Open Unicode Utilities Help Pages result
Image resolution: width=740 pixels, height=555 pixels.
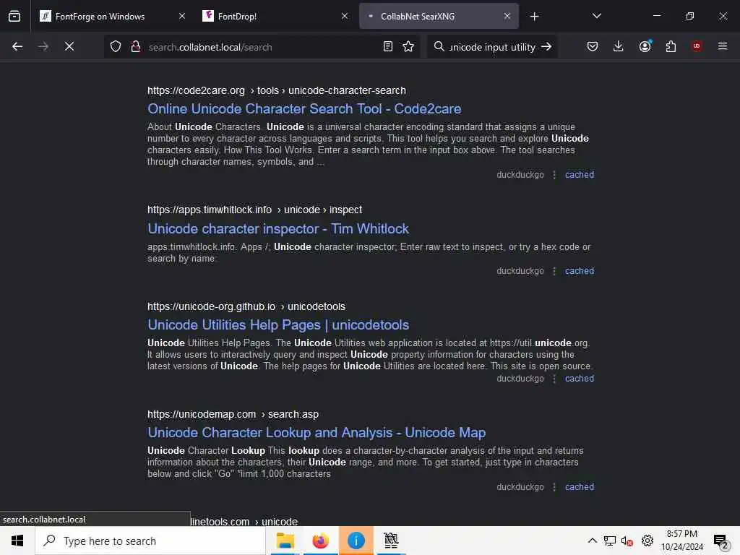click(x=278, y=325)
